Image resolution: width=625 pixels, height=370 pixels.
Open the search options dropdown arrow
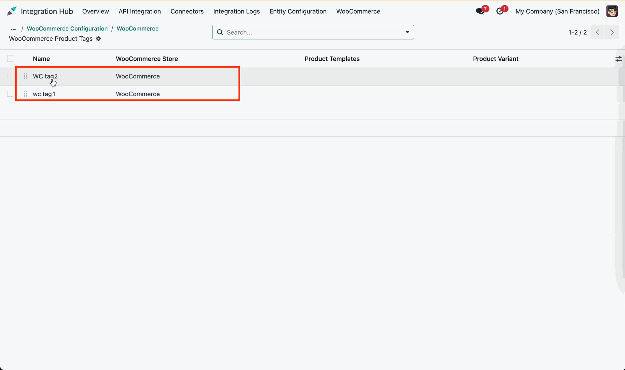click(x=407, y=32)
